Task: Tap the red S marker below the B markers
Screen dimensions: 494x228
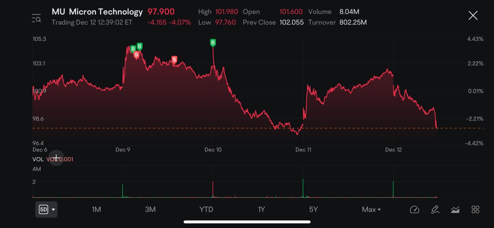Action: (136, 55)
